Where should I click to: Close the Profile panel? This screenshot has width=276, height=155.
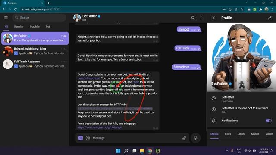(213, 18)
